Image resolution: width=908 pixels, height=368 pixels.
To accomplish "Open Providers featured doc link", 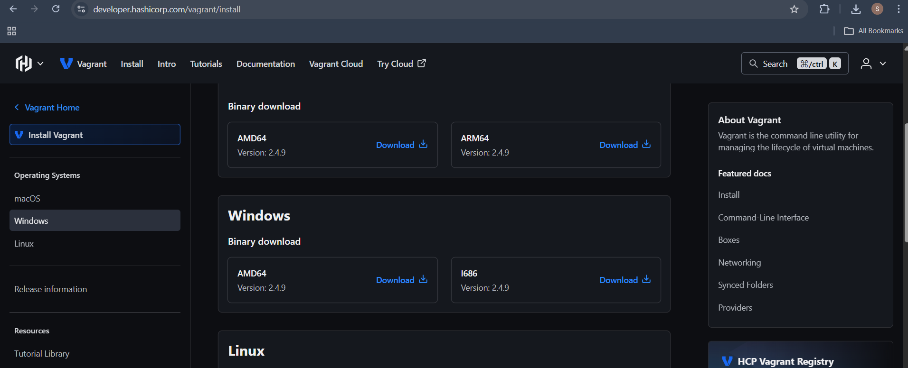I will click(735, 308).
